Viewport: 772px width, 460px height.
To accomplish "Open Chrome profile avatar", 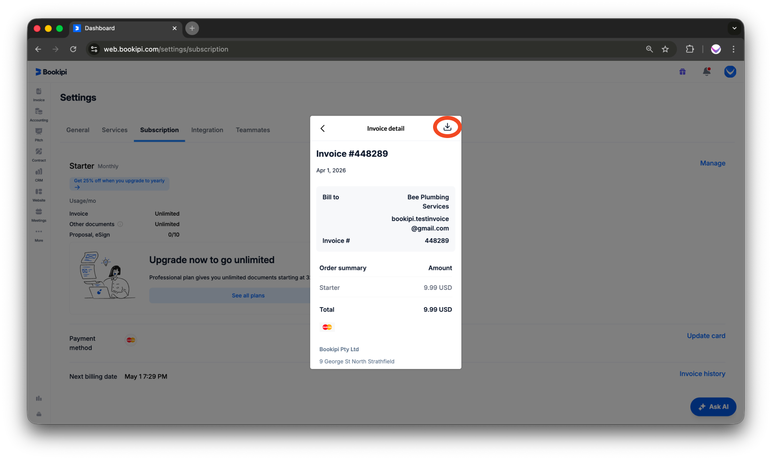I will coord(716,49).
